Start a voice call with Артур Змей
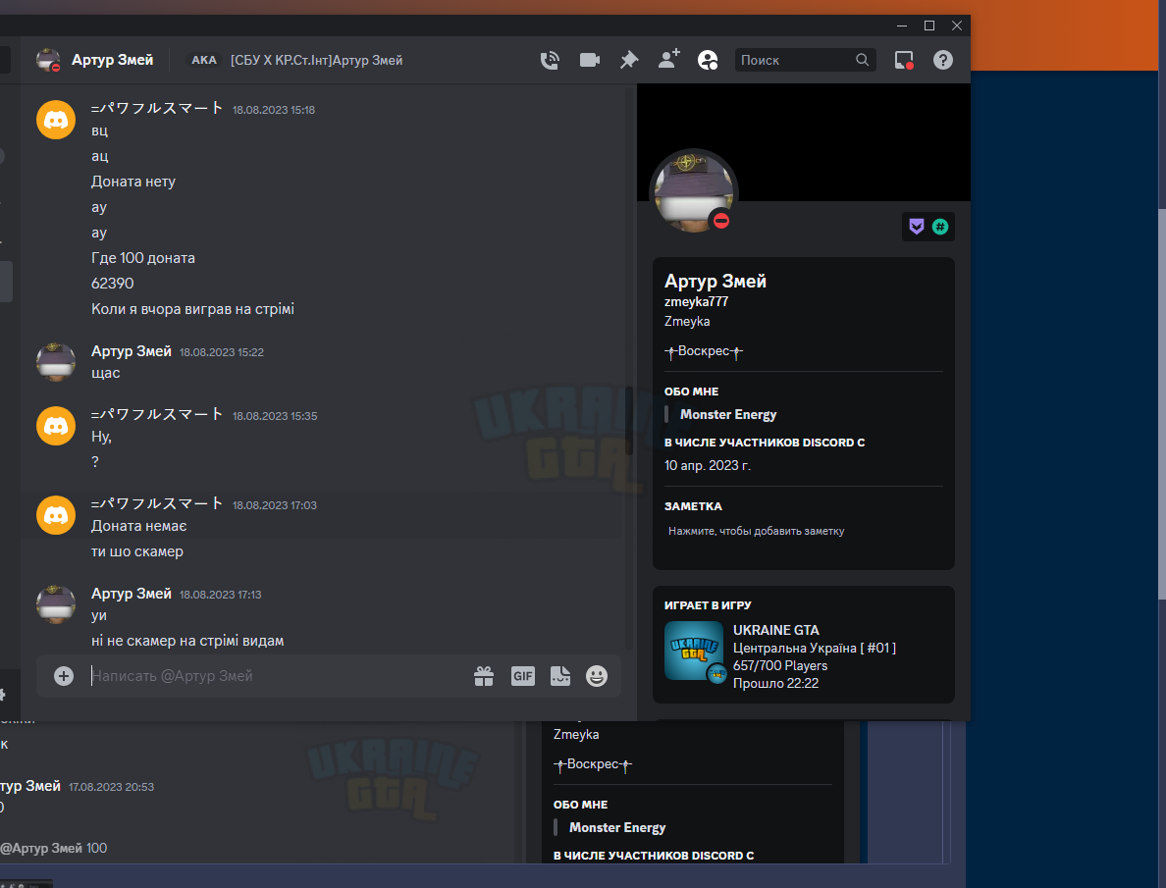The width and height of the screenshot is (1166, 888). coord(550,60)
